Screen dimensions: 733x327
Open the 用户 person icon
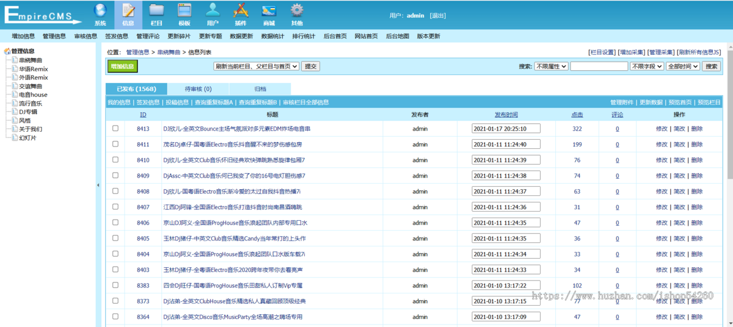[x=213, y=10]
